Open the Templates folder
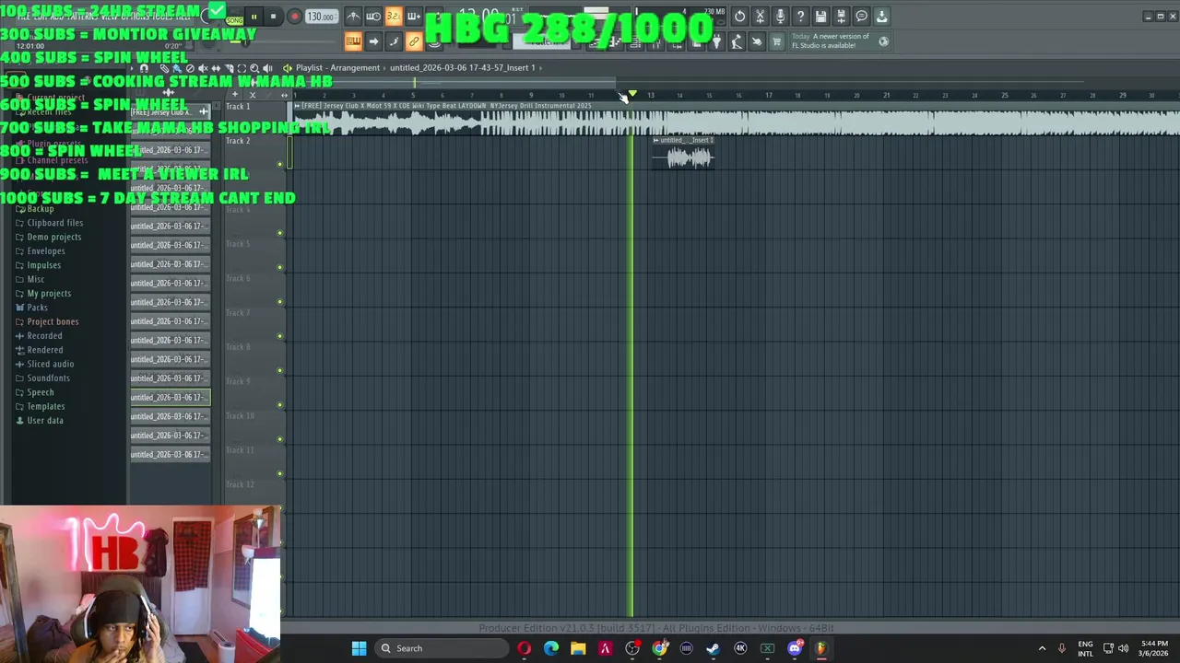The width and height of the screenshot is (1180, 663). click(x=46, y=407)
